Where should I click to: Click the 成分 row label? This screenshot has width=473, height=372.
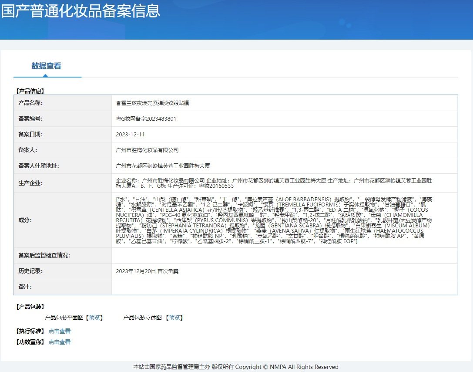click(x=25, y=220)
